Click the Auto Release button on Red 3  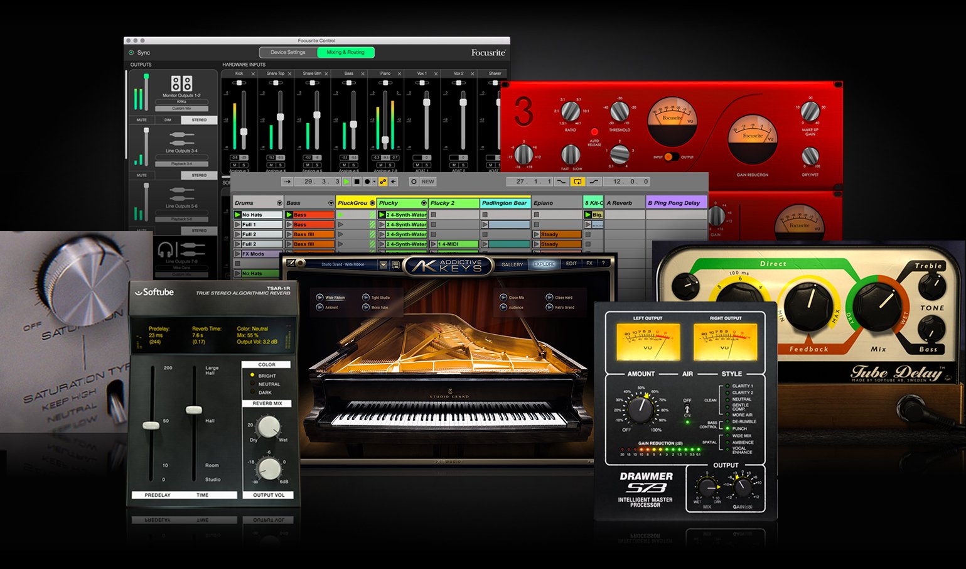(x=594, y=132)
